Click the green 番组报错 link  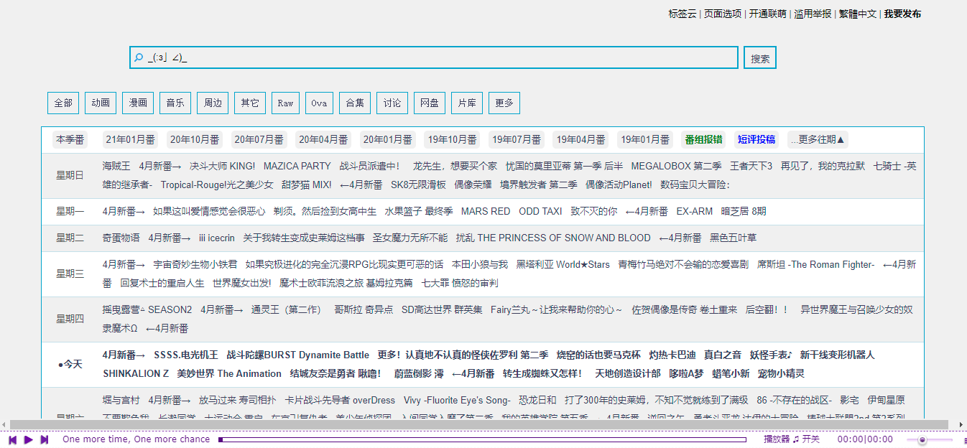(x=704, y=139)
